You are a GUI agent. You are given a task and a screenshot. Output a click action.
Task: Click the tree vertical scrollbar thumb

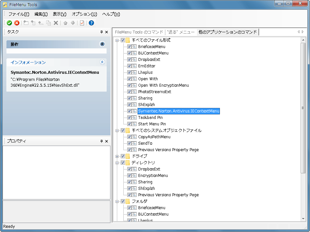[x=303, y=108]
